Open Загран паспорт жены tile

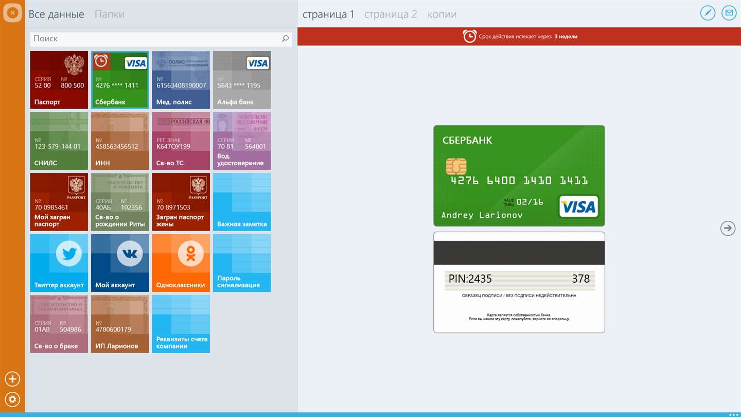181,202
